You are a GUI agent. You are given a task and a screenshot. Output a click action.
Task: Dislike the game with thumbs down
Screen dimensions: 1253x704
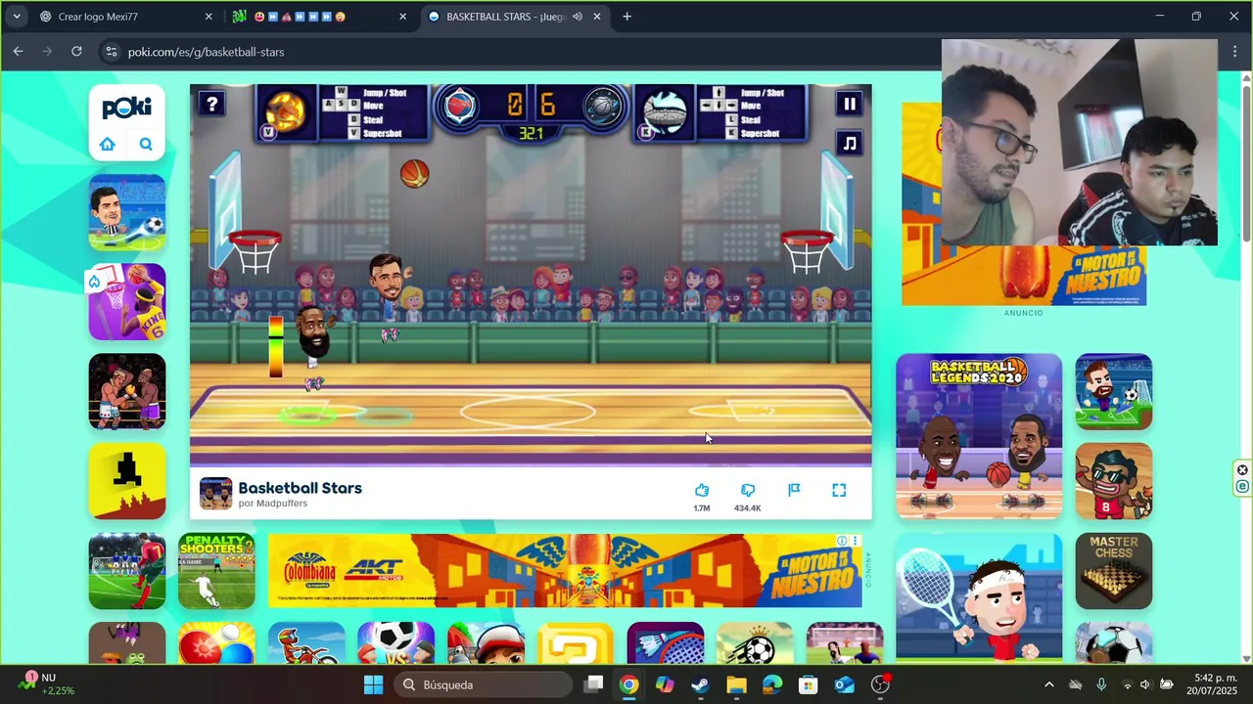(x=748, y=490)
